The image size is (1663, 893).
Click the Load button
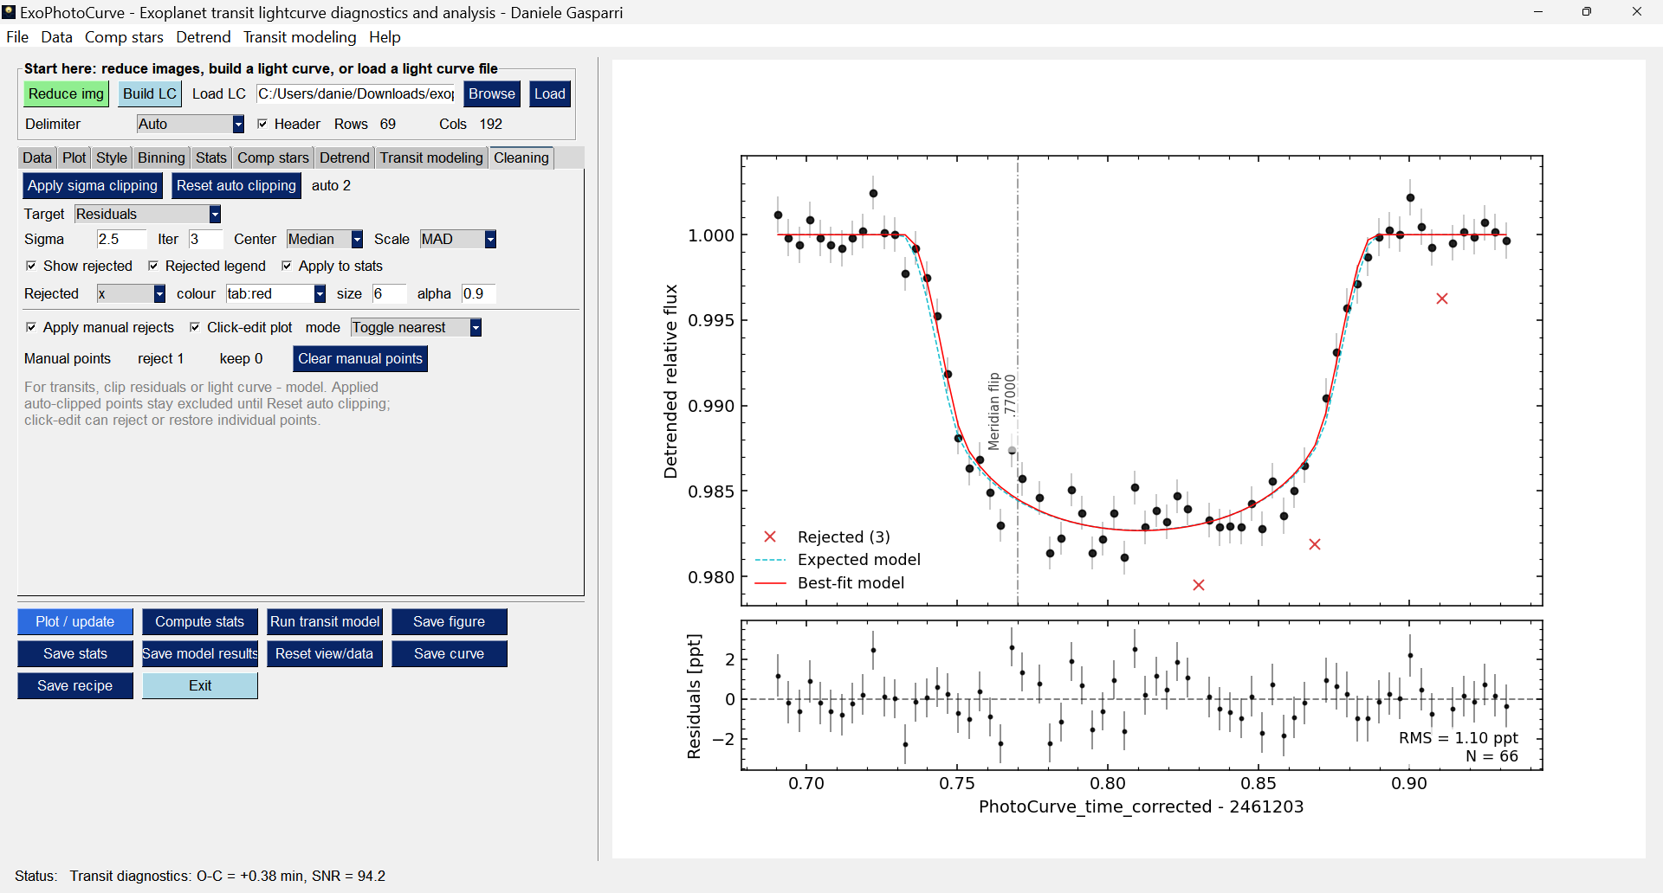550,94
